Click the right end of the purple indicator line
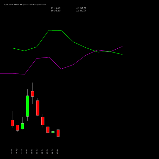159x159 pixels. 122,46
